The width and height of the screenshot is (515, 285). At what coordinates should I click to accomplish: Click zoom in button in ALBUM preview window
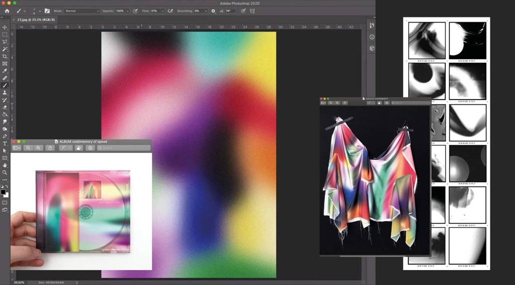tap(39, 148)
